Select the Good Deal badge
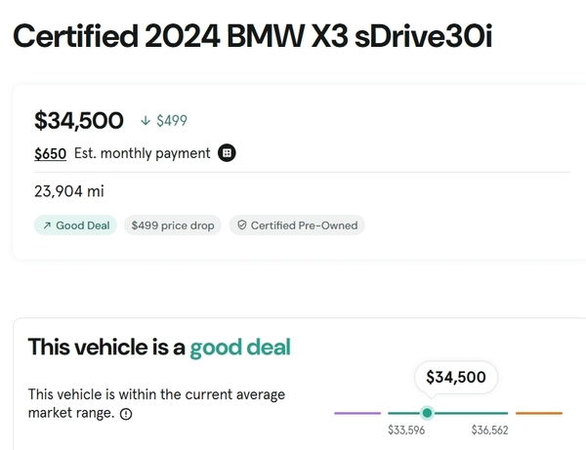Viewport: 586px width, 450px height. click(x=75, y=225)
